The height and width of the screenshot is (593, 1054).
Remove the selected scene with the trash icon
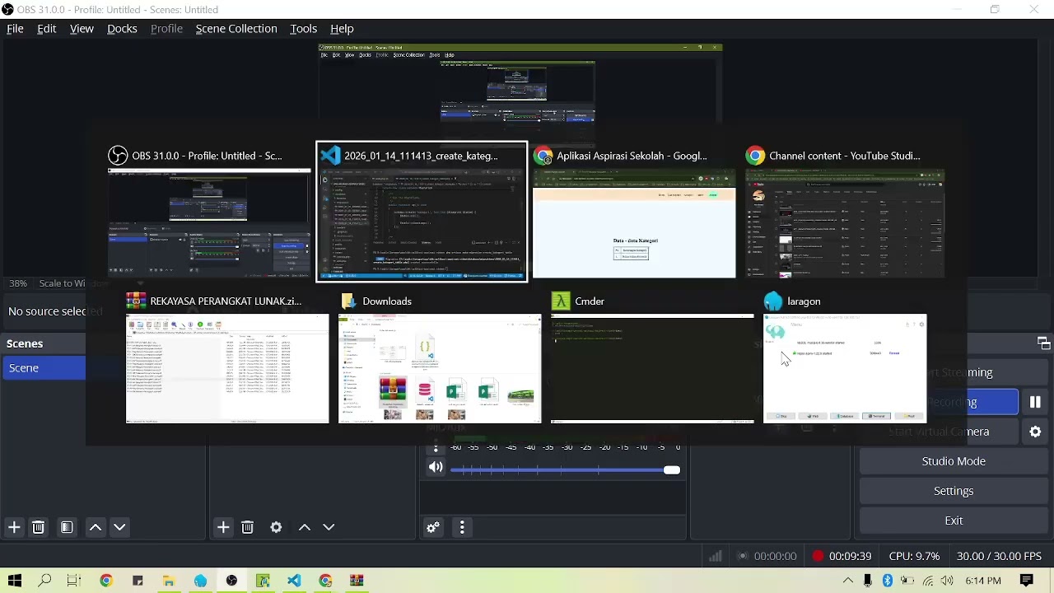point(38,527)
